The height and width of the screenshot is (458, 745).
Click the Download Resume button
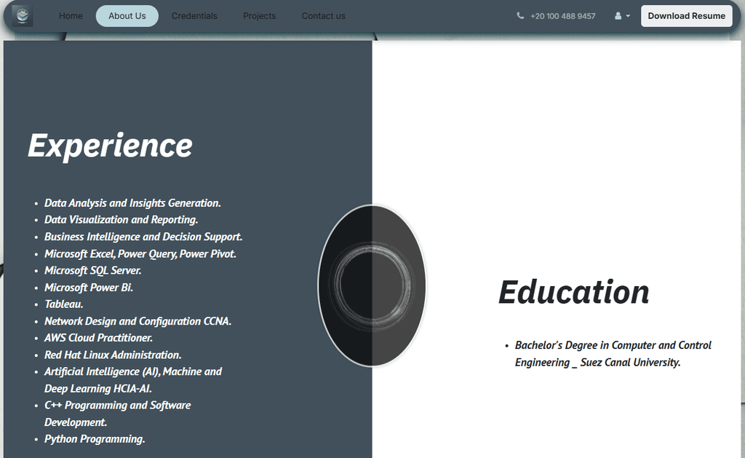point(687,16)
